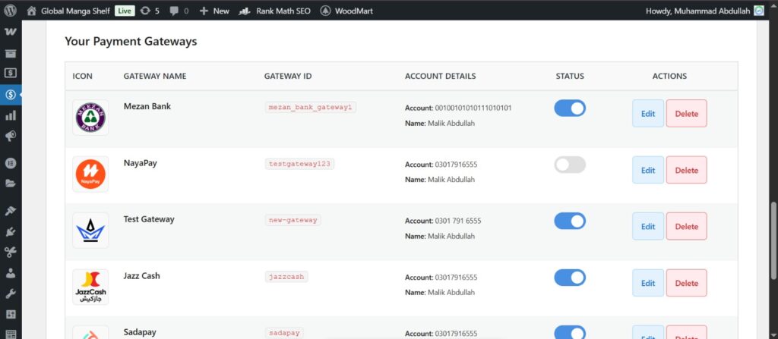
Task: Click the Live status badge
Action: (125, 11)
